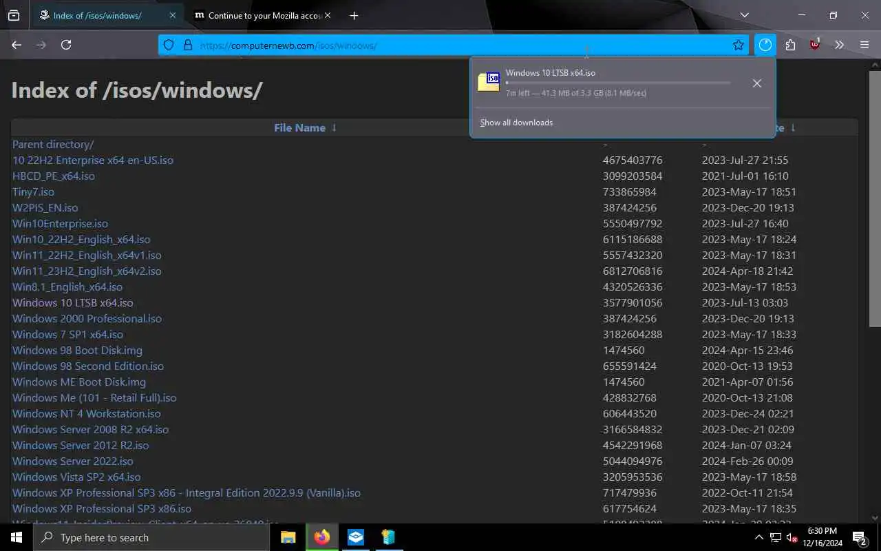The height and width of the screenshot is (551, 881).
Task: Reload the current page
Action: [66, 45]
